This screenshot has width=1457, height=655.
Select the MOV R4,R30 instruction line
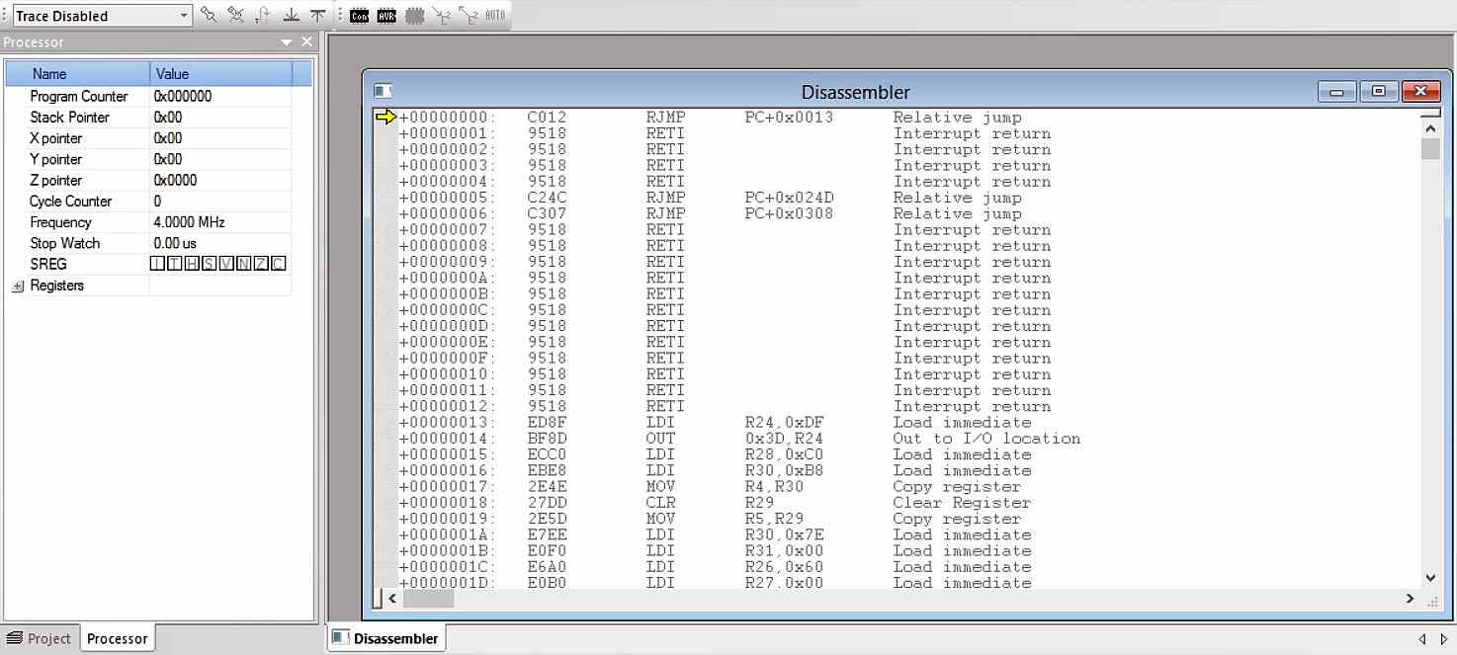click(710, 486)
